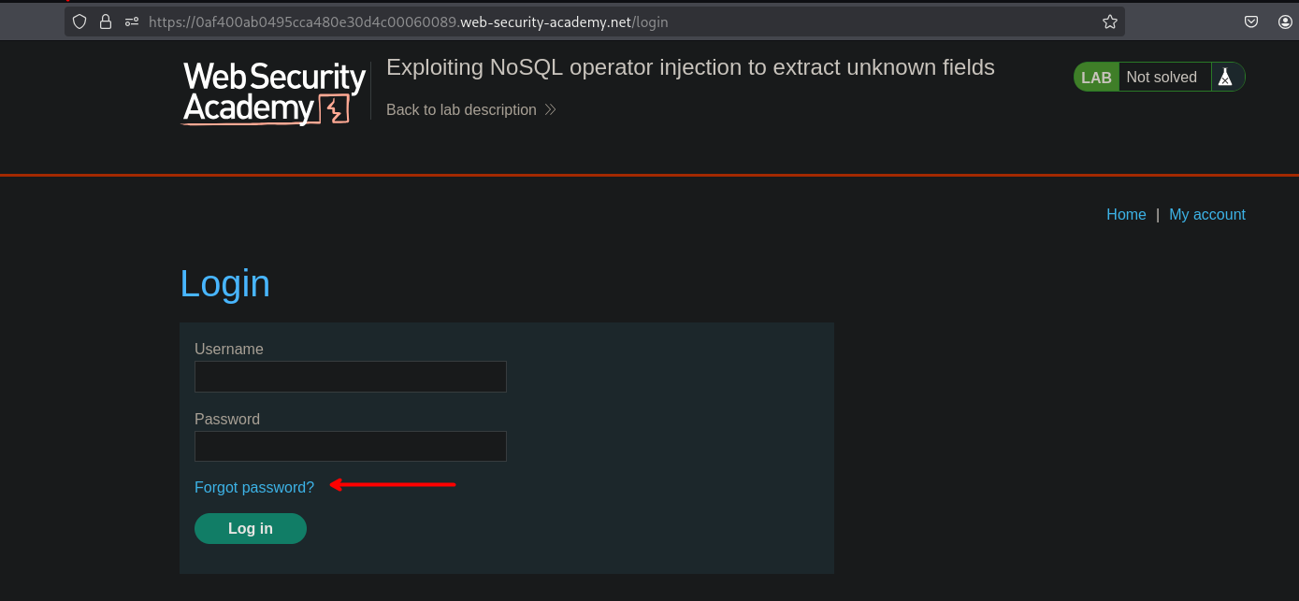Open the Home link
This screenshot has height=601, width=1299.
(x=1126, y=215)
